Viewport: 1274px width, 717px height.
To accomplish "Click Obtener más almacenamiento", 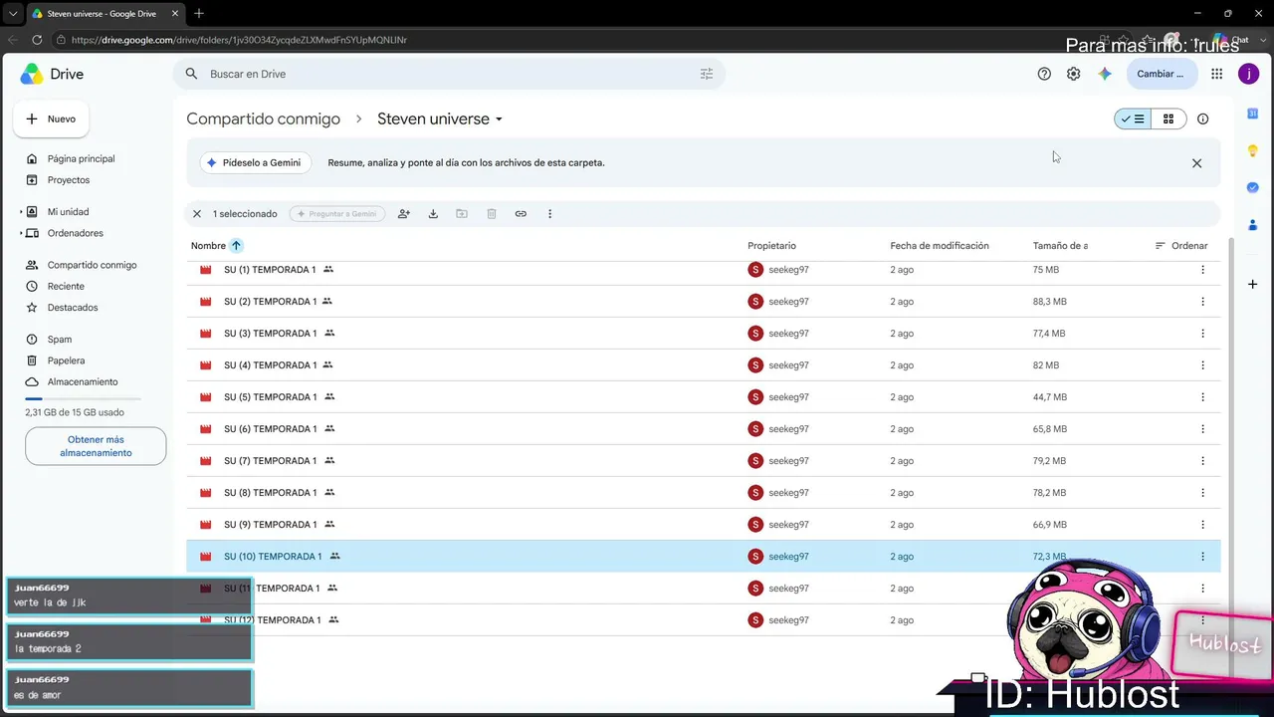I will pyautogui.click(x=96, y=446).
